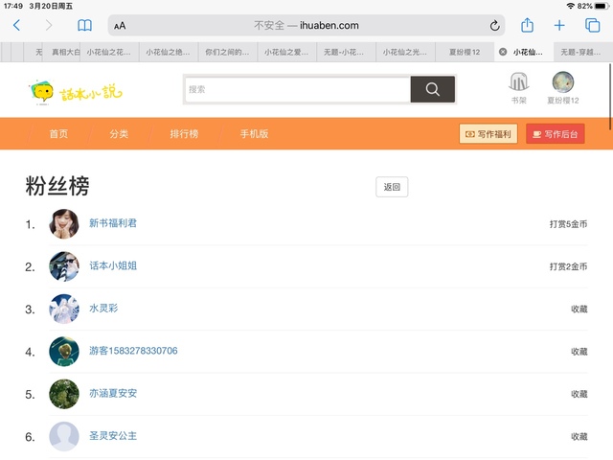Image resolution: width=613 pixels, height=460 pixels.
Task: Click the magnifier search button
Action: 432,89
